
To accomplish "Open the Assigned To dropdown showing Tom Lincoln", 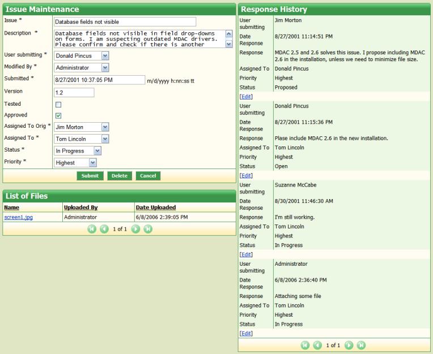I will (x=105, y=139).
